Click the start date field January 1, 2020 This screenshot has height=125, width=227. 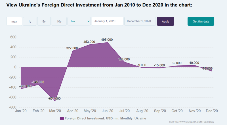point(108,21)
